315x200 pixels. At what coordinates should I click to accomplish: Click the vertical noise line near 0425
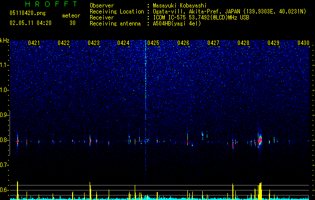(146, 108)
